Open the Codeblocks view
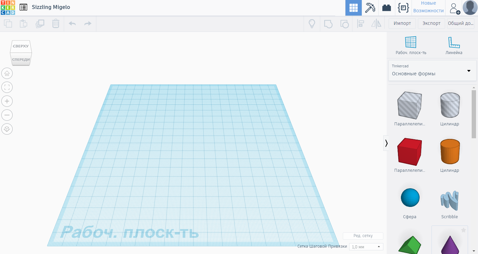The image size is (478, 254). pos(403,8)
